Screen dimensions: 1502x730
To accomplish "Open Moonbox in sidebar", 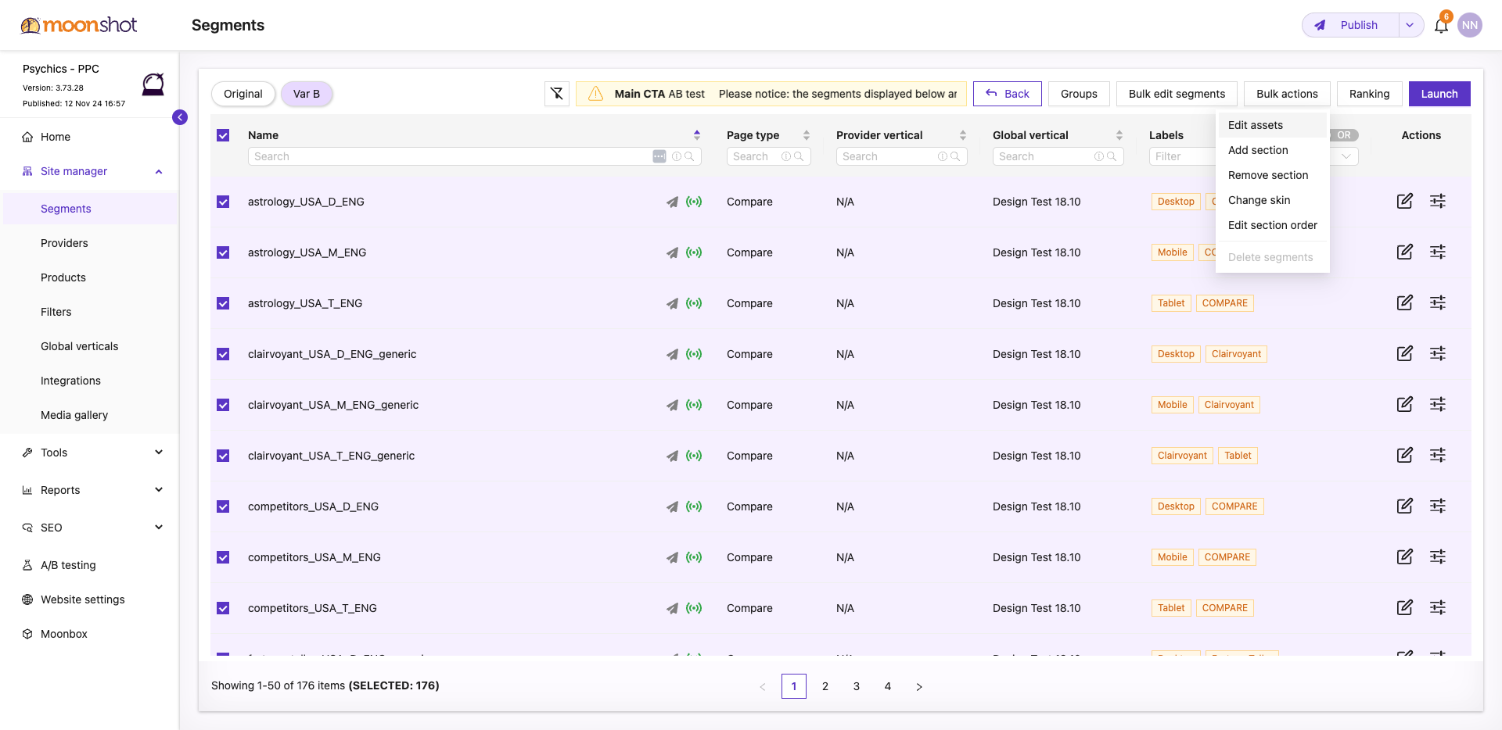I will [x=64, y=634].
